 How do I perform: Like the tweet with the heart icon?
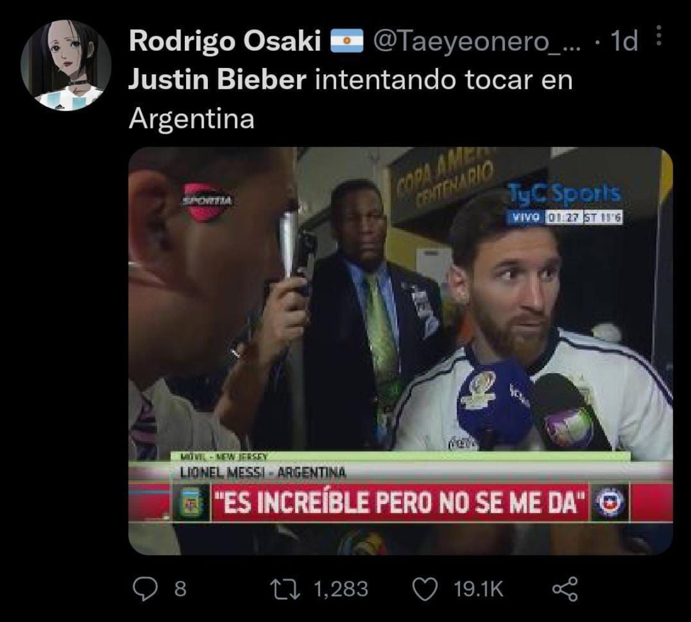tap(427, 589)
